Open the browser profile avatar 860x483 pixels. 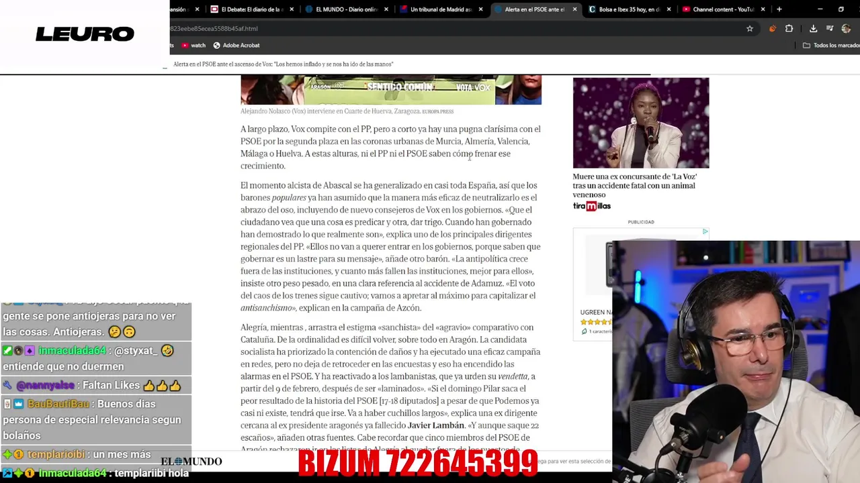846,29
